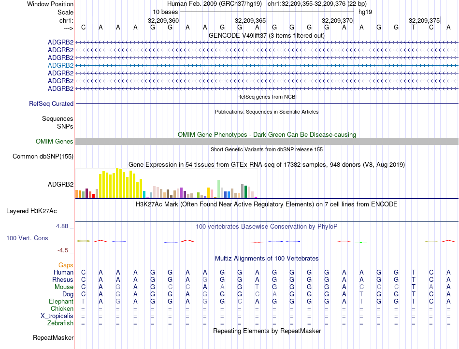Click the orange Gaps row label
Viewport: 459px width, 349px height.
tap(66, 265)
